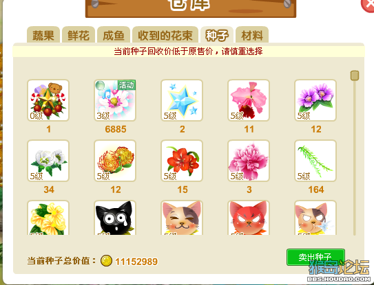Select the angry red cat seed
Viewport: 374px width, 285px height.
point(249,218)
